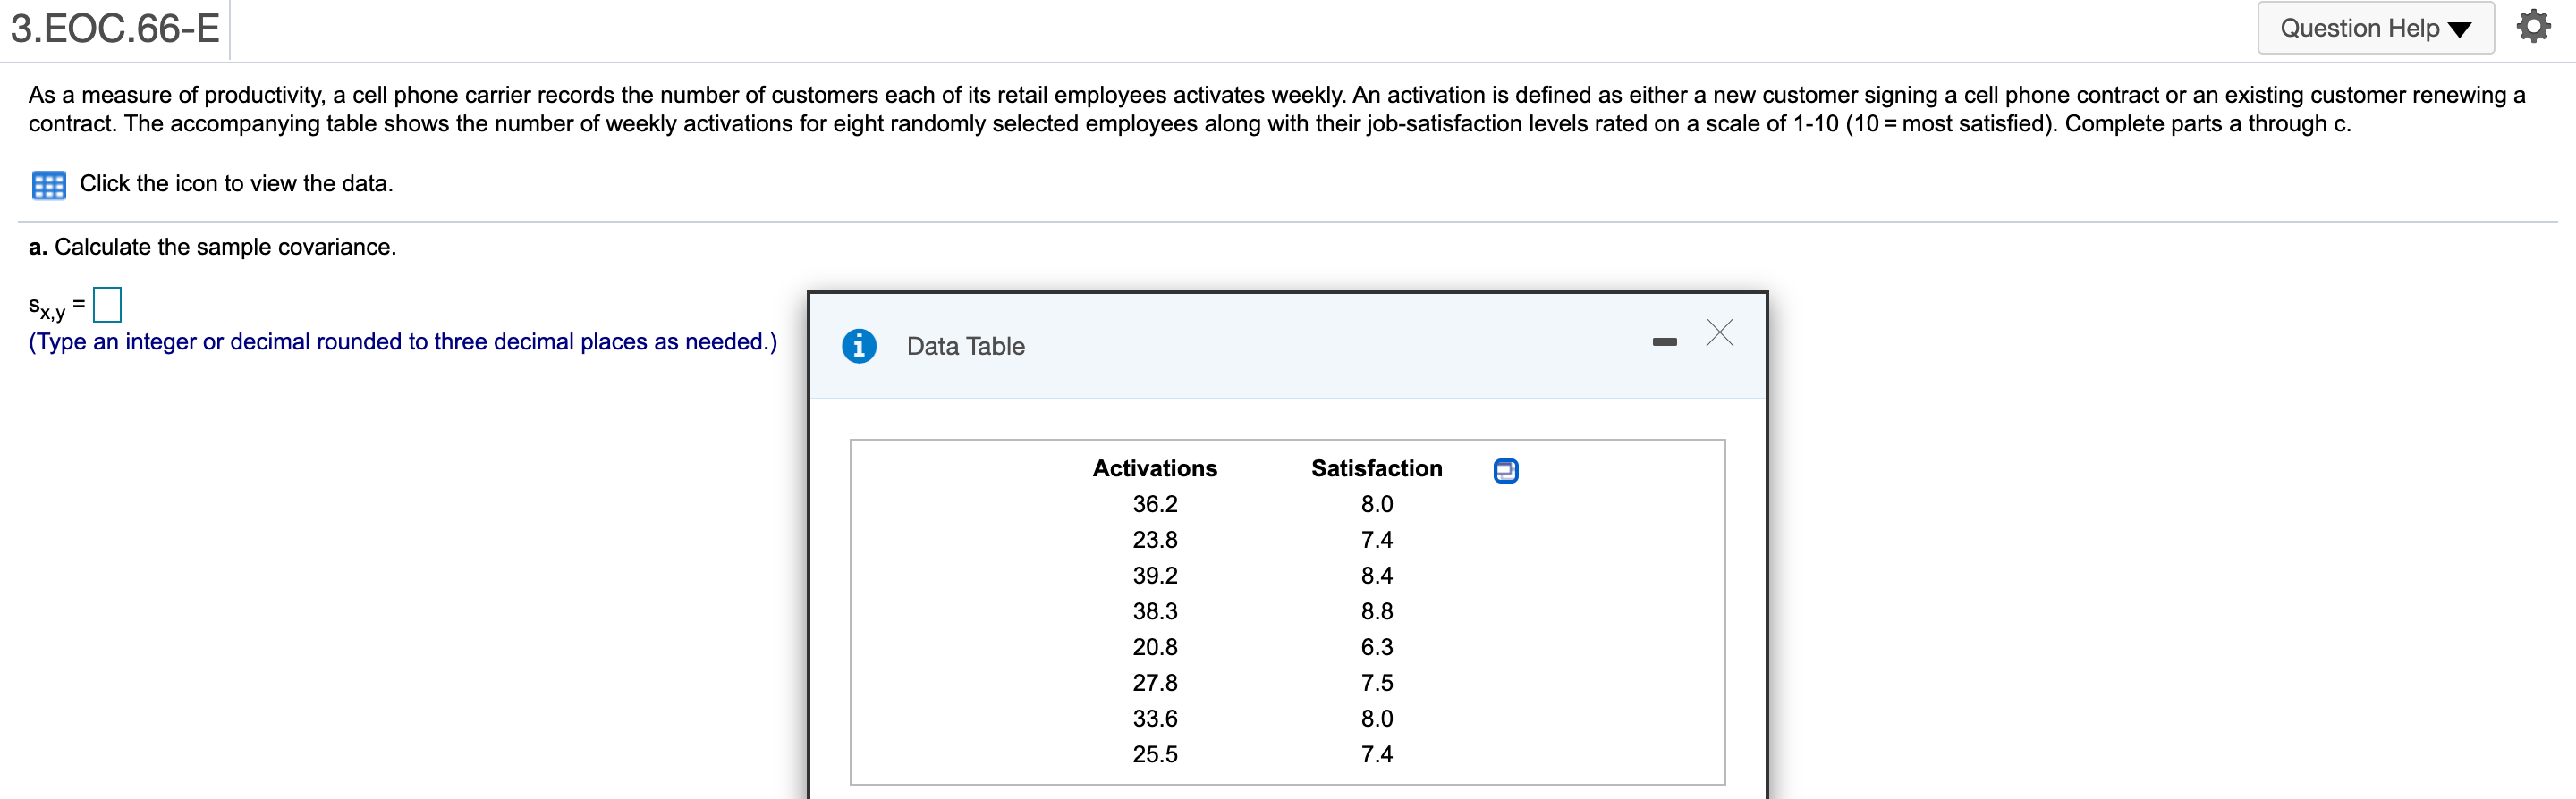Click the "Click the icon to view the data" text

(236, 184)
